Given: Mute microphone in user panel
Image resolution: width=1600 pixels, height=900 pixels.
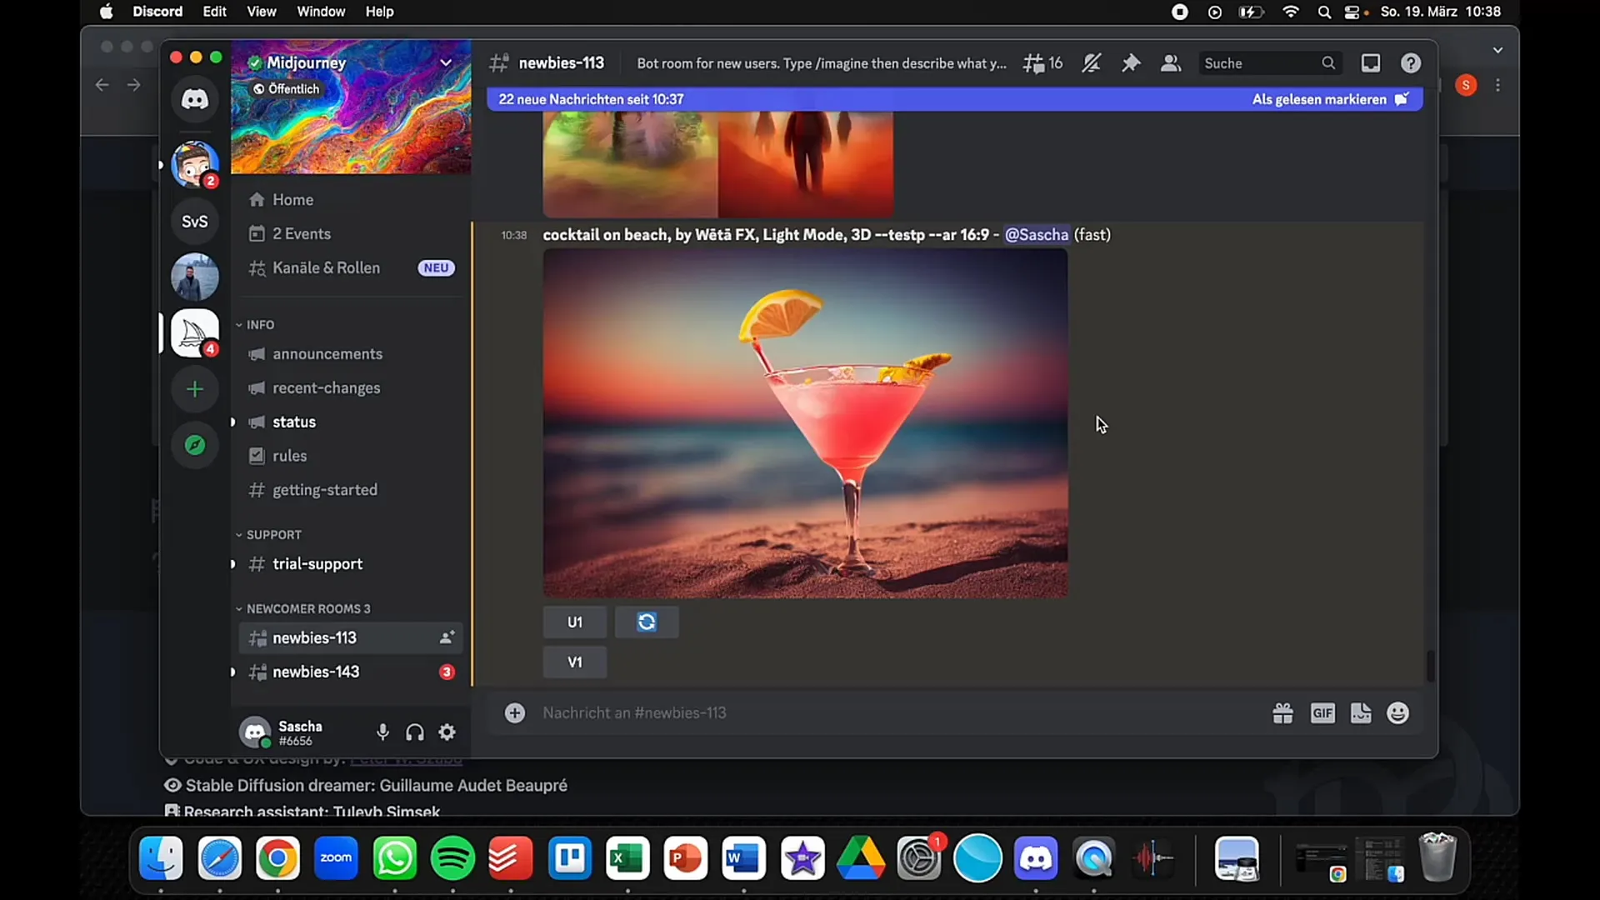Looking at the screenshot, I should [382, 732].
